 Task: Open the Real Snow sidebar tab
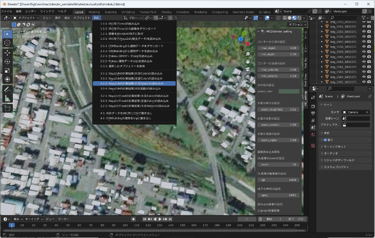(x=305, y=79)
